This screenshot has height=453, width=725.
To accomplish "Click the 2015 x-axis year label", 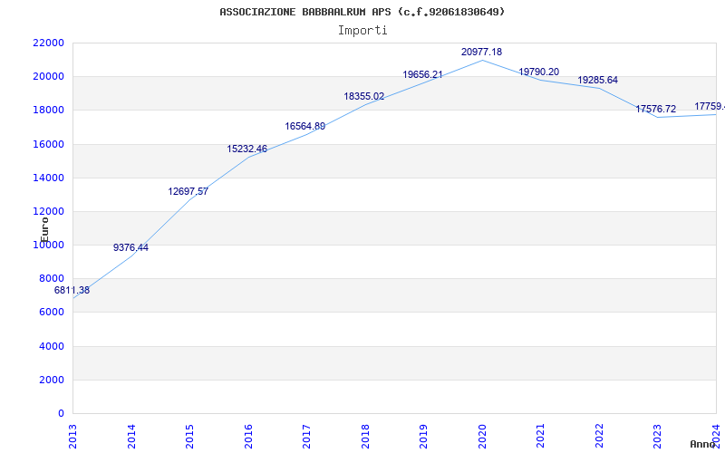I will pos(190,437).
